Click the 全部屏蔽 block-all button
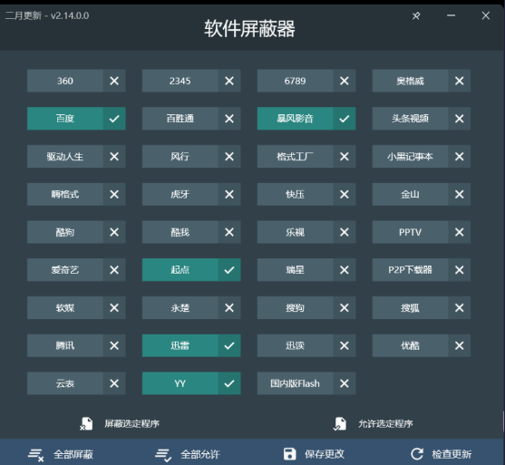505x465 pixels. pos(61,454)
